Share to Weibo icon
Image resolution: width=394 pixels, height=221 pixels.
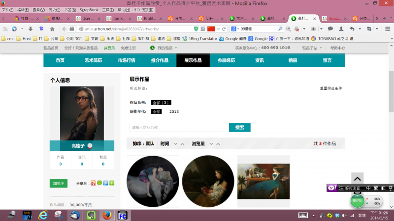coord(93,183)
